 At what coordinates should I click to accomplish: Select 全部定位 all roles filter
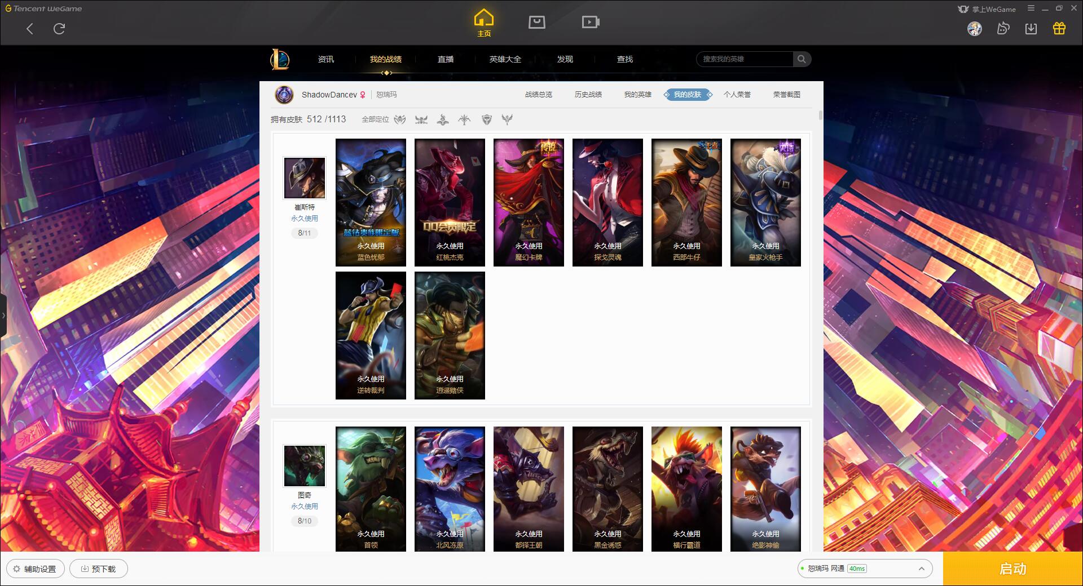coord(376,119)
